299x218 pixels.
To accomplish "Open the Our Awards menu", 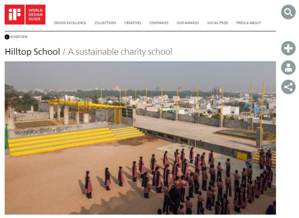I will point(188,23).
